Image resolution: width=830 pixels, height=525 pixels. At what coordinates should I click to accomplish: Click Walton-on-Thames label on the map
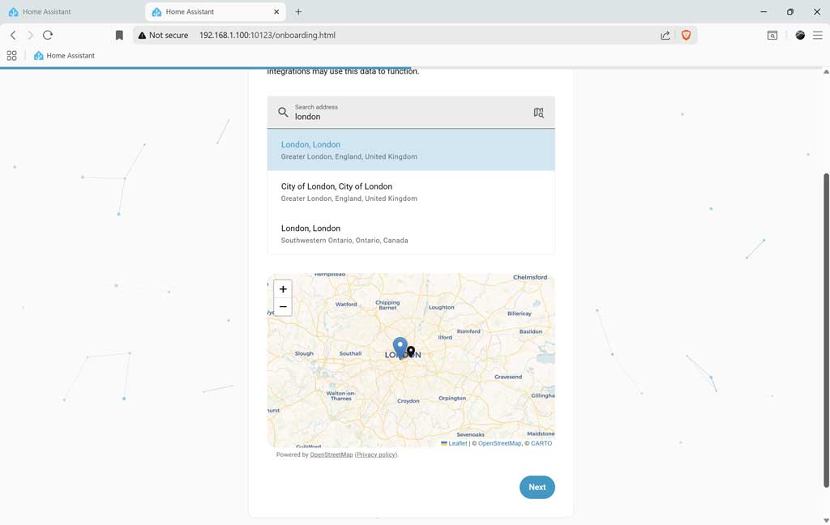point(341,396)
